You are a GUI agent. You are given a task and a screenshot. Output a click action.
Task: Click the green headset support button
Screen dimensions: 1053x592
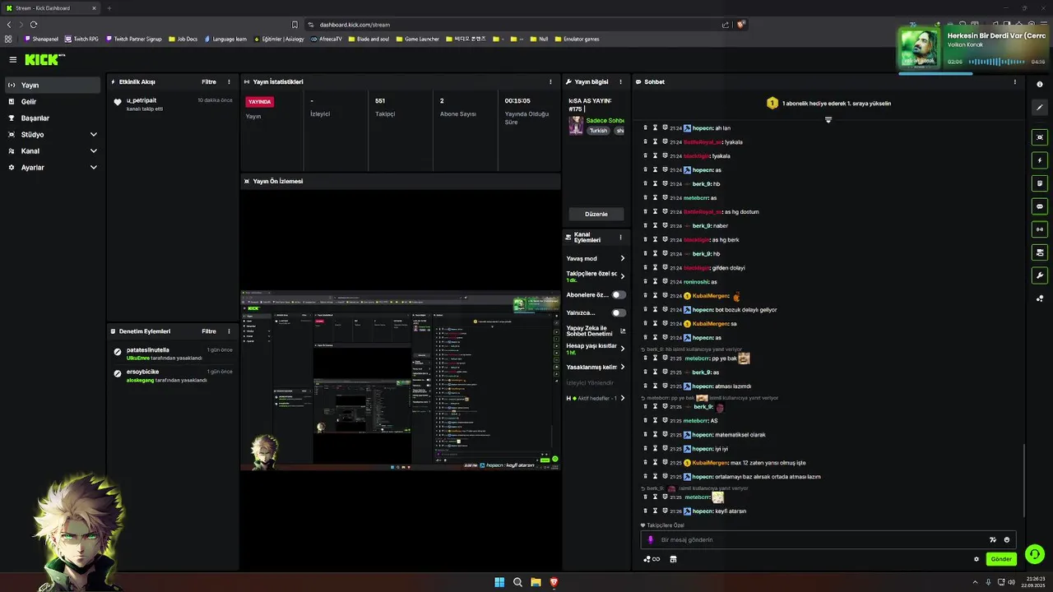click(1035, 554)
